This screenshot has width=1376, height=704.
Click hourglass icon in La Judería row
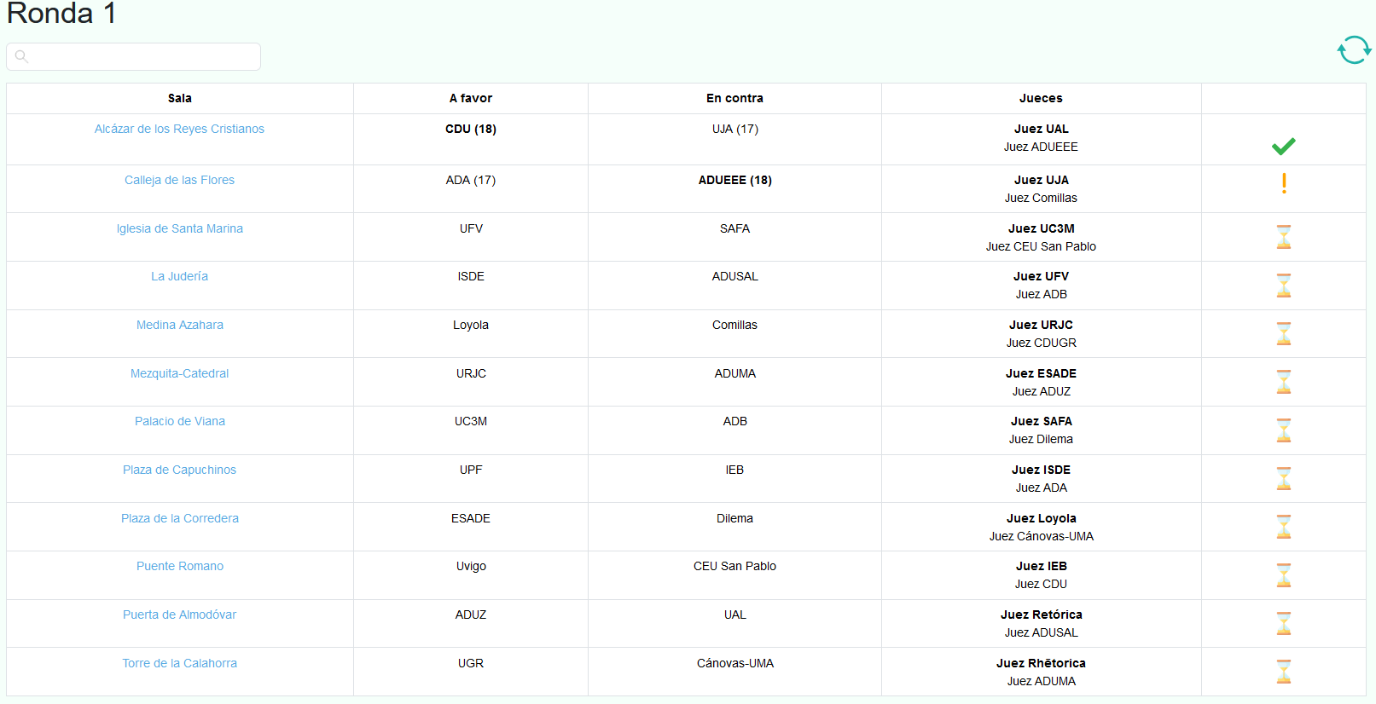(1284, 286)
